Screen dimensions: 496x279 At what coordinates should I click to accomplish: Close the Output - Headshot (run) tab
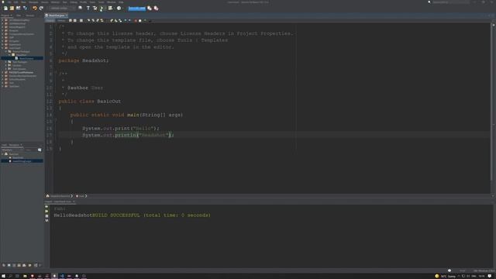(74, 201)
